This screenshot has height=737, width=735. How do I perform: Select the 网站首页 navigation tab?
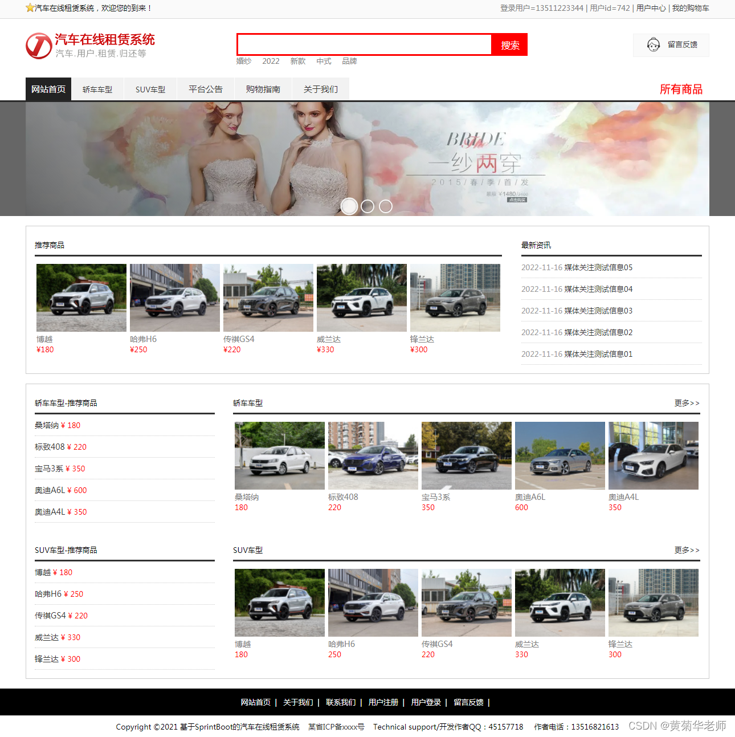[x=48, y=89]
